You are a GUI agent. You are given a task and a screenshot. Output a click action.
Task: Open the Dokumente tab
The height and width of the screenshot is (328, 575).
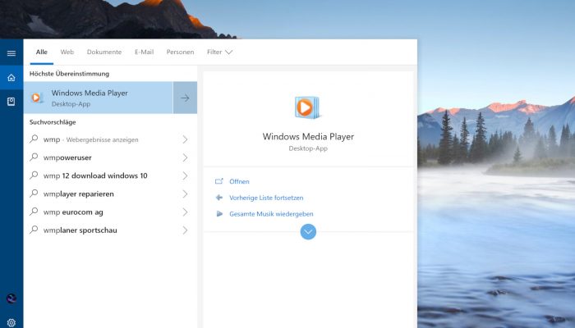[x=104, y=52]
